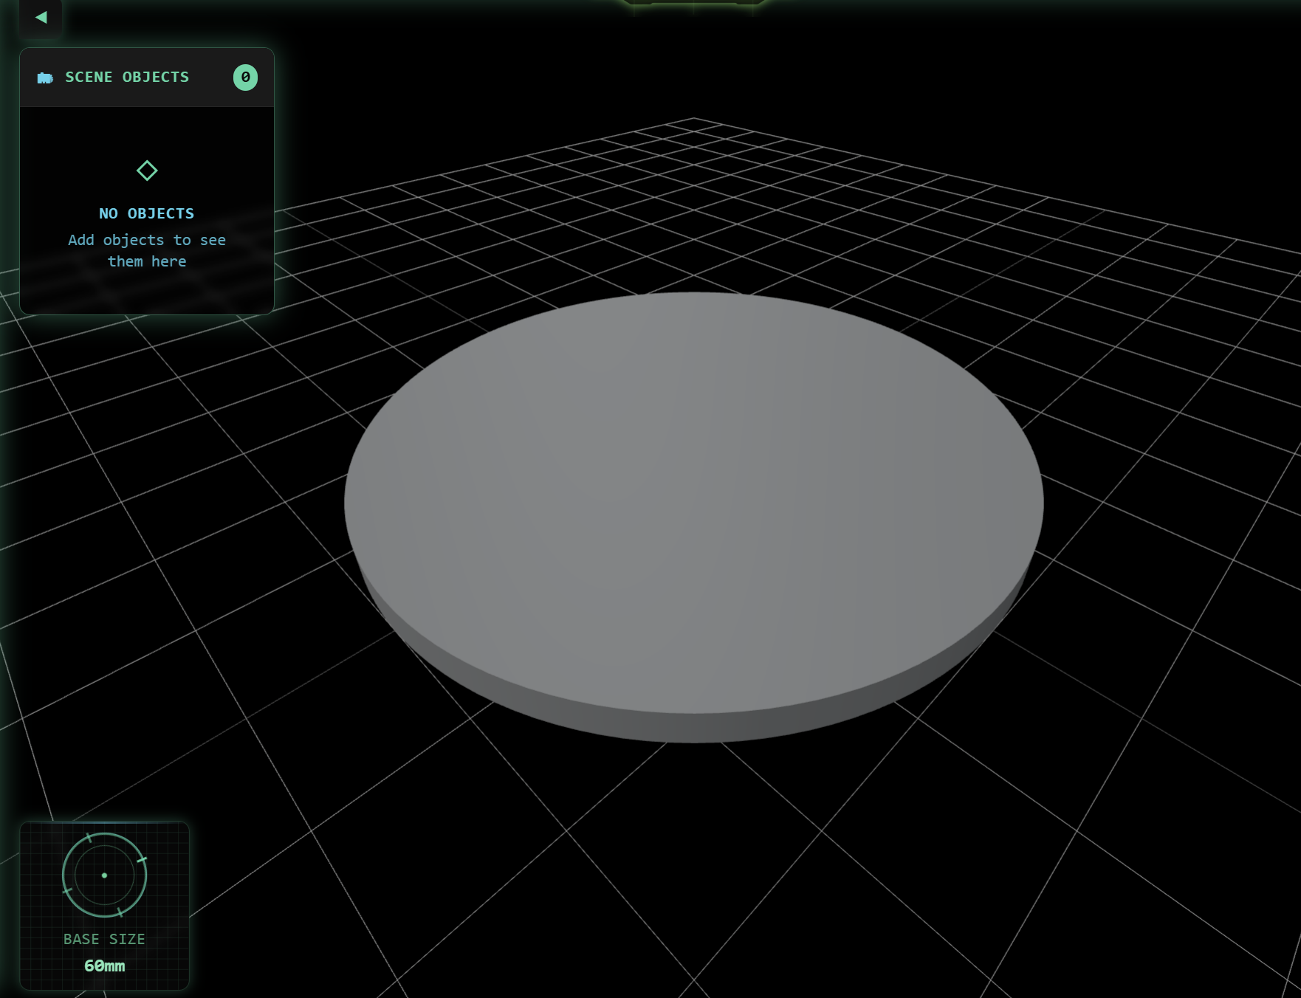Select the BASE SIZE panel label

[x=104, y=939]
